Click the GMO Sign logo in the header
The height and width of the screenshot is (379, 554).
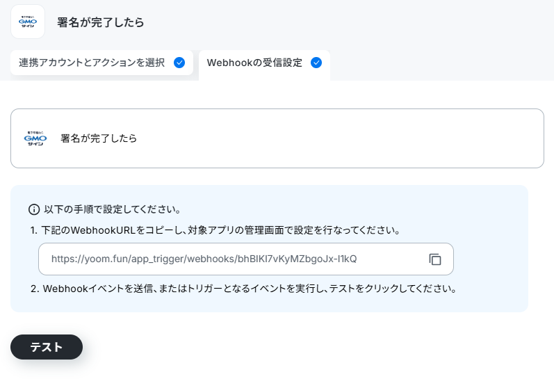pyautogui.click(x=28, y=22)
